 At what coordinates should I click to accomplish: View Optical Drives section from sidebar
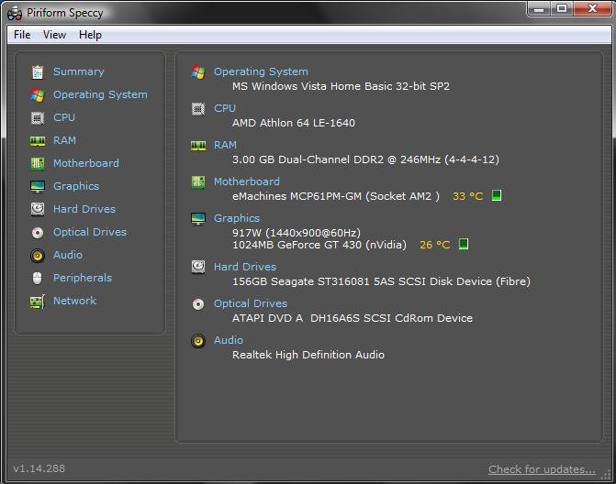click(x=90, y=232)
